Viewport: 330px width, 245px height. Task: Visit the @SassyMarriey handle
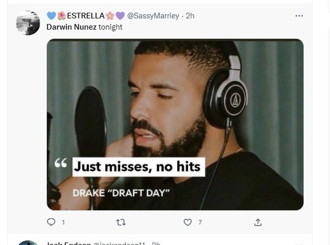(x=153, y=16)
